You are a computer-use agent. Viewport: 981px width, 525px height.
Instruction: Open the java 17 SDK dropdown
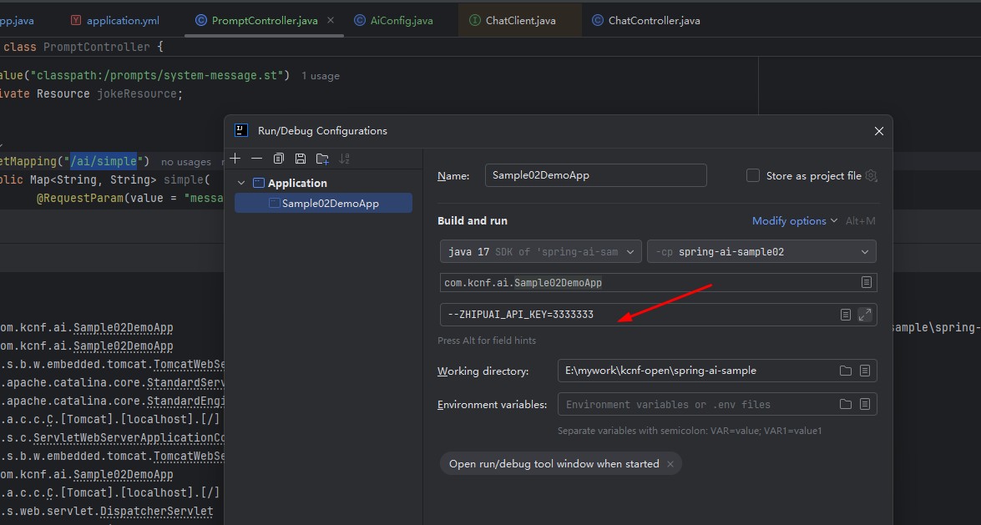point(540,251)
